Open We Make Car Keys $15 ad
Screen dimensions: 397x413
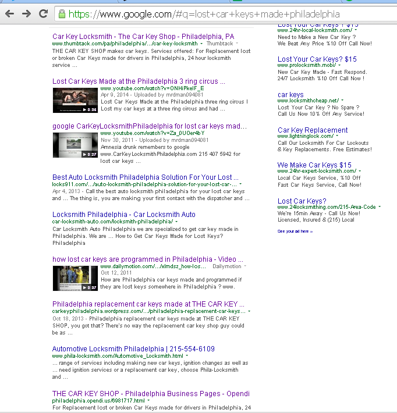click(x=314, y=165)
